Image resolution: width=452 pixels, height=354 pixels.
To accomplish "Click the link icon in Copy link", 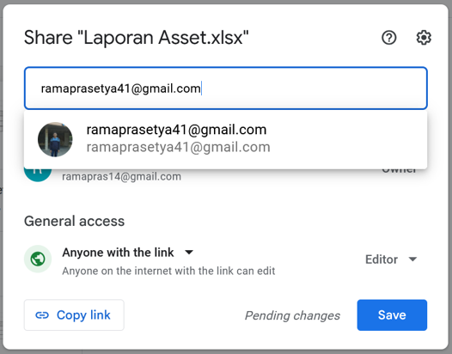I will coord(42,315).
